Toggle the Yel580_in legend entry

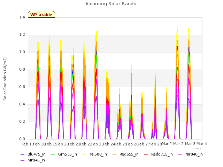tap(94, 154)
